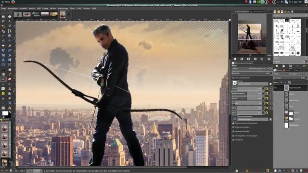Set zoom 1:1 in navigation panel
308x173 pixels.
click(x=248, y=59)
